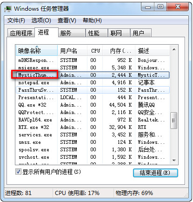Switch to the 应用程序 tab

[21, 33]
